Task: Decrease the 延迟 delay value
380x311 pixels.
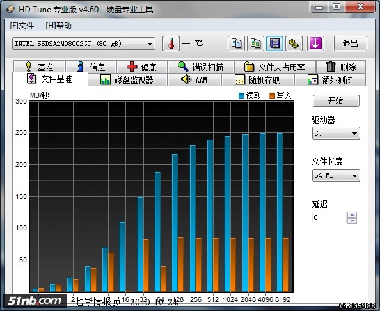Action: (352, 221)
